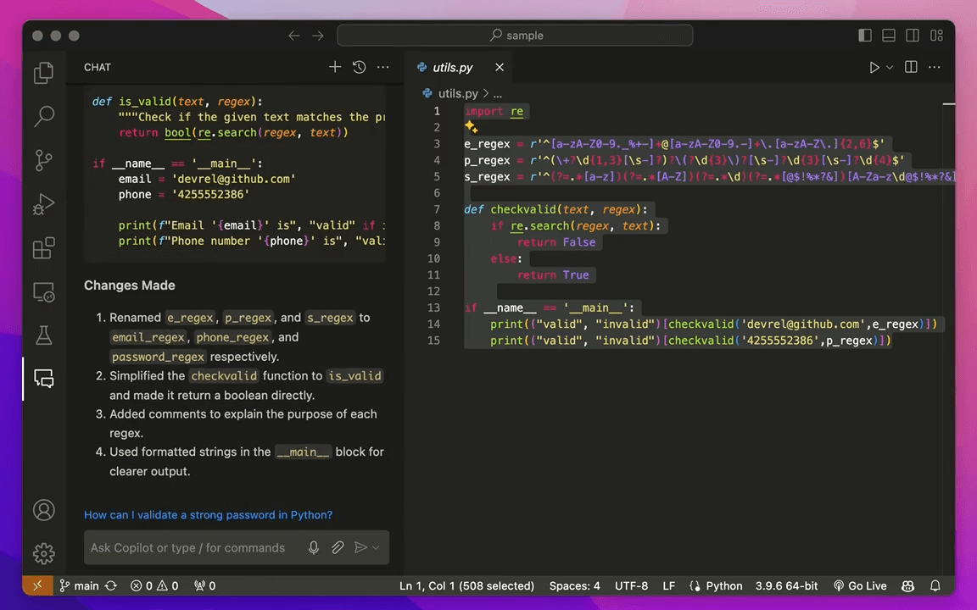Customize layout icon in title bar
977x610 pixels.
[x=936, y=36]
